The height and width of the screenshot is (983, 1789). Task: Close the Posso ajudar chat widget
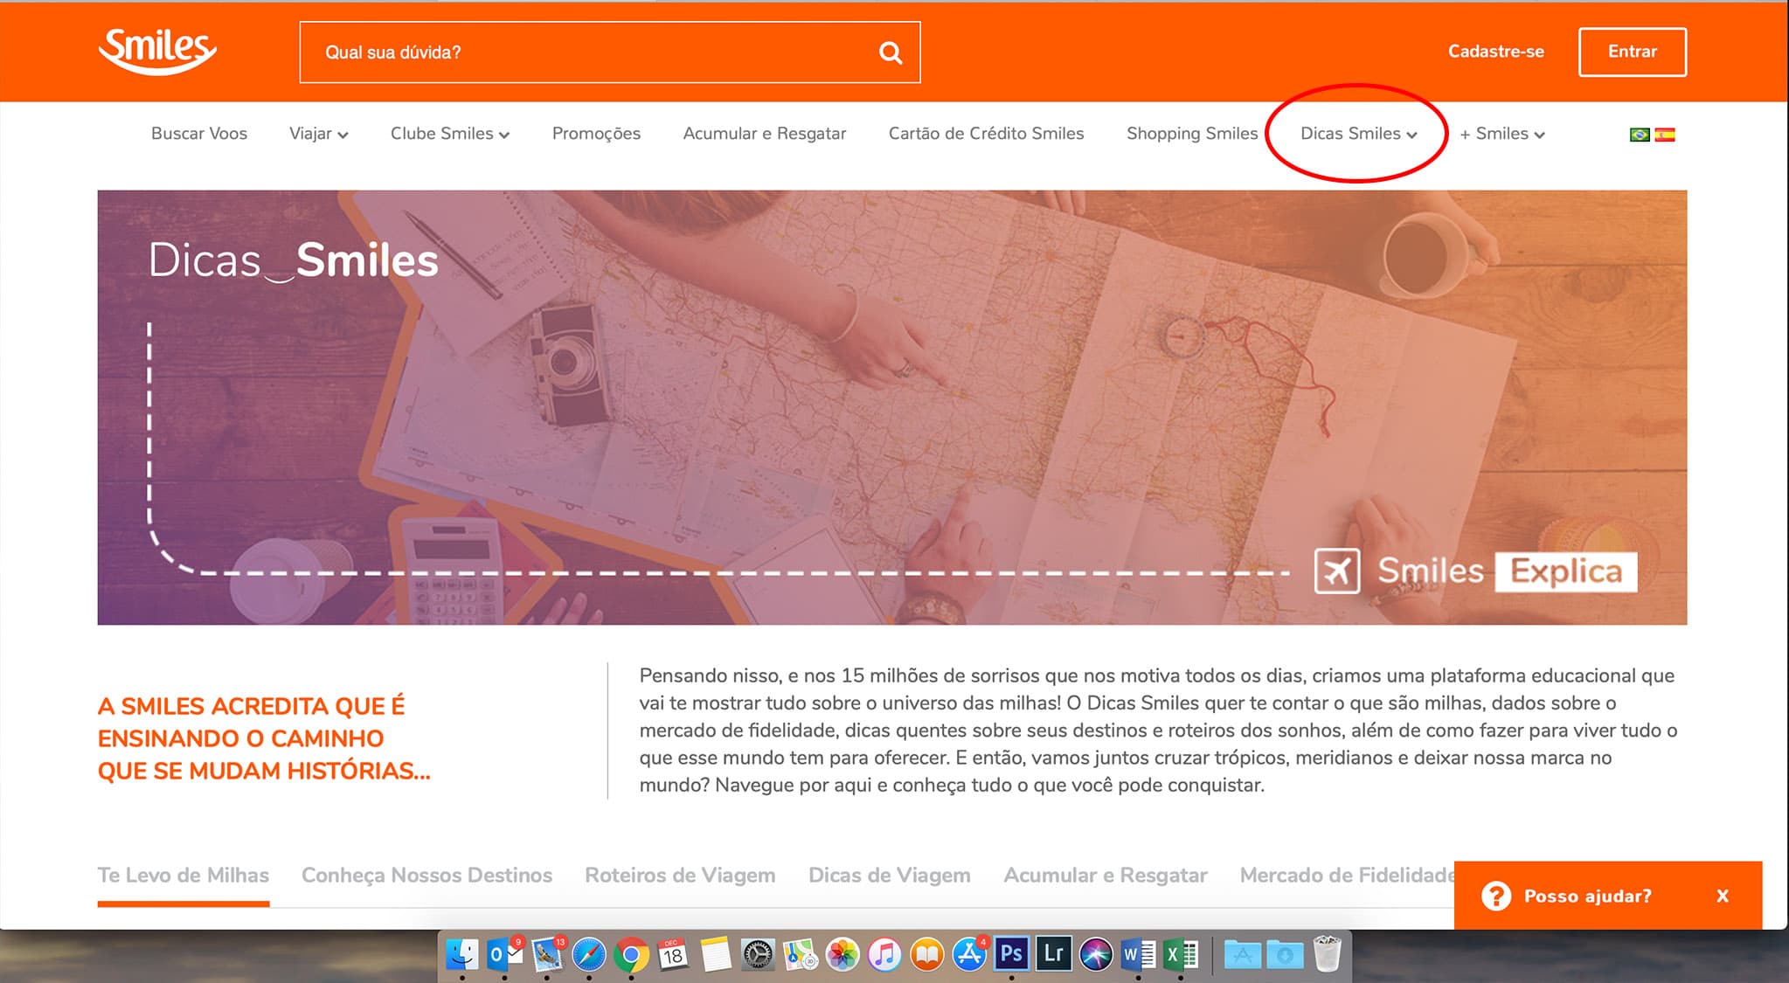(1723, 896)
